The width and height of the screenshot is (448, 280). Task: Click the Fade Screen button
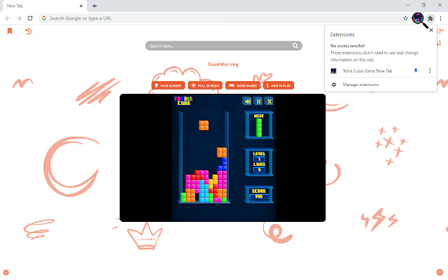pos(167,85)
